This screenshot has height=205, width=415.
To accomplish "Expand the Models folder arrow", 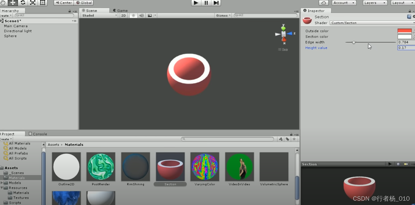I will tap(2, 183).
